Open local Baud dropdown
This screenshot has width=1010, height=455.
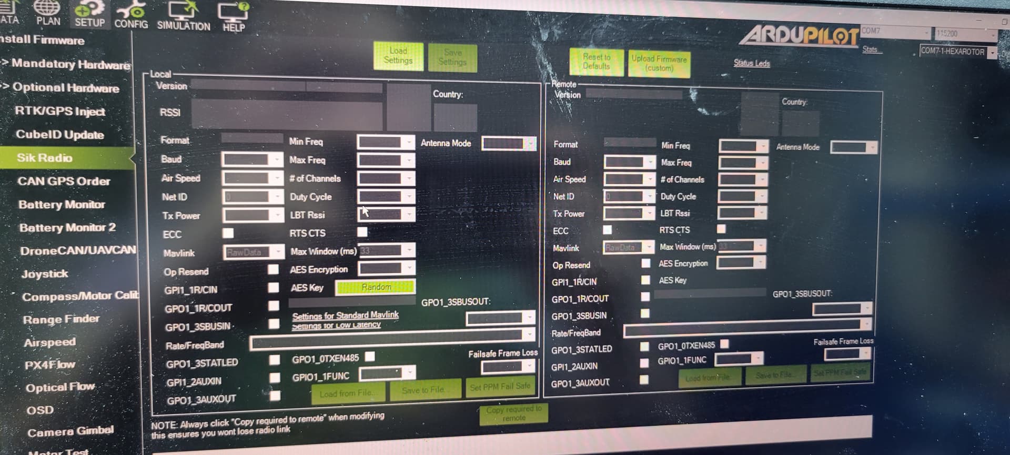(x=252, y=159)
